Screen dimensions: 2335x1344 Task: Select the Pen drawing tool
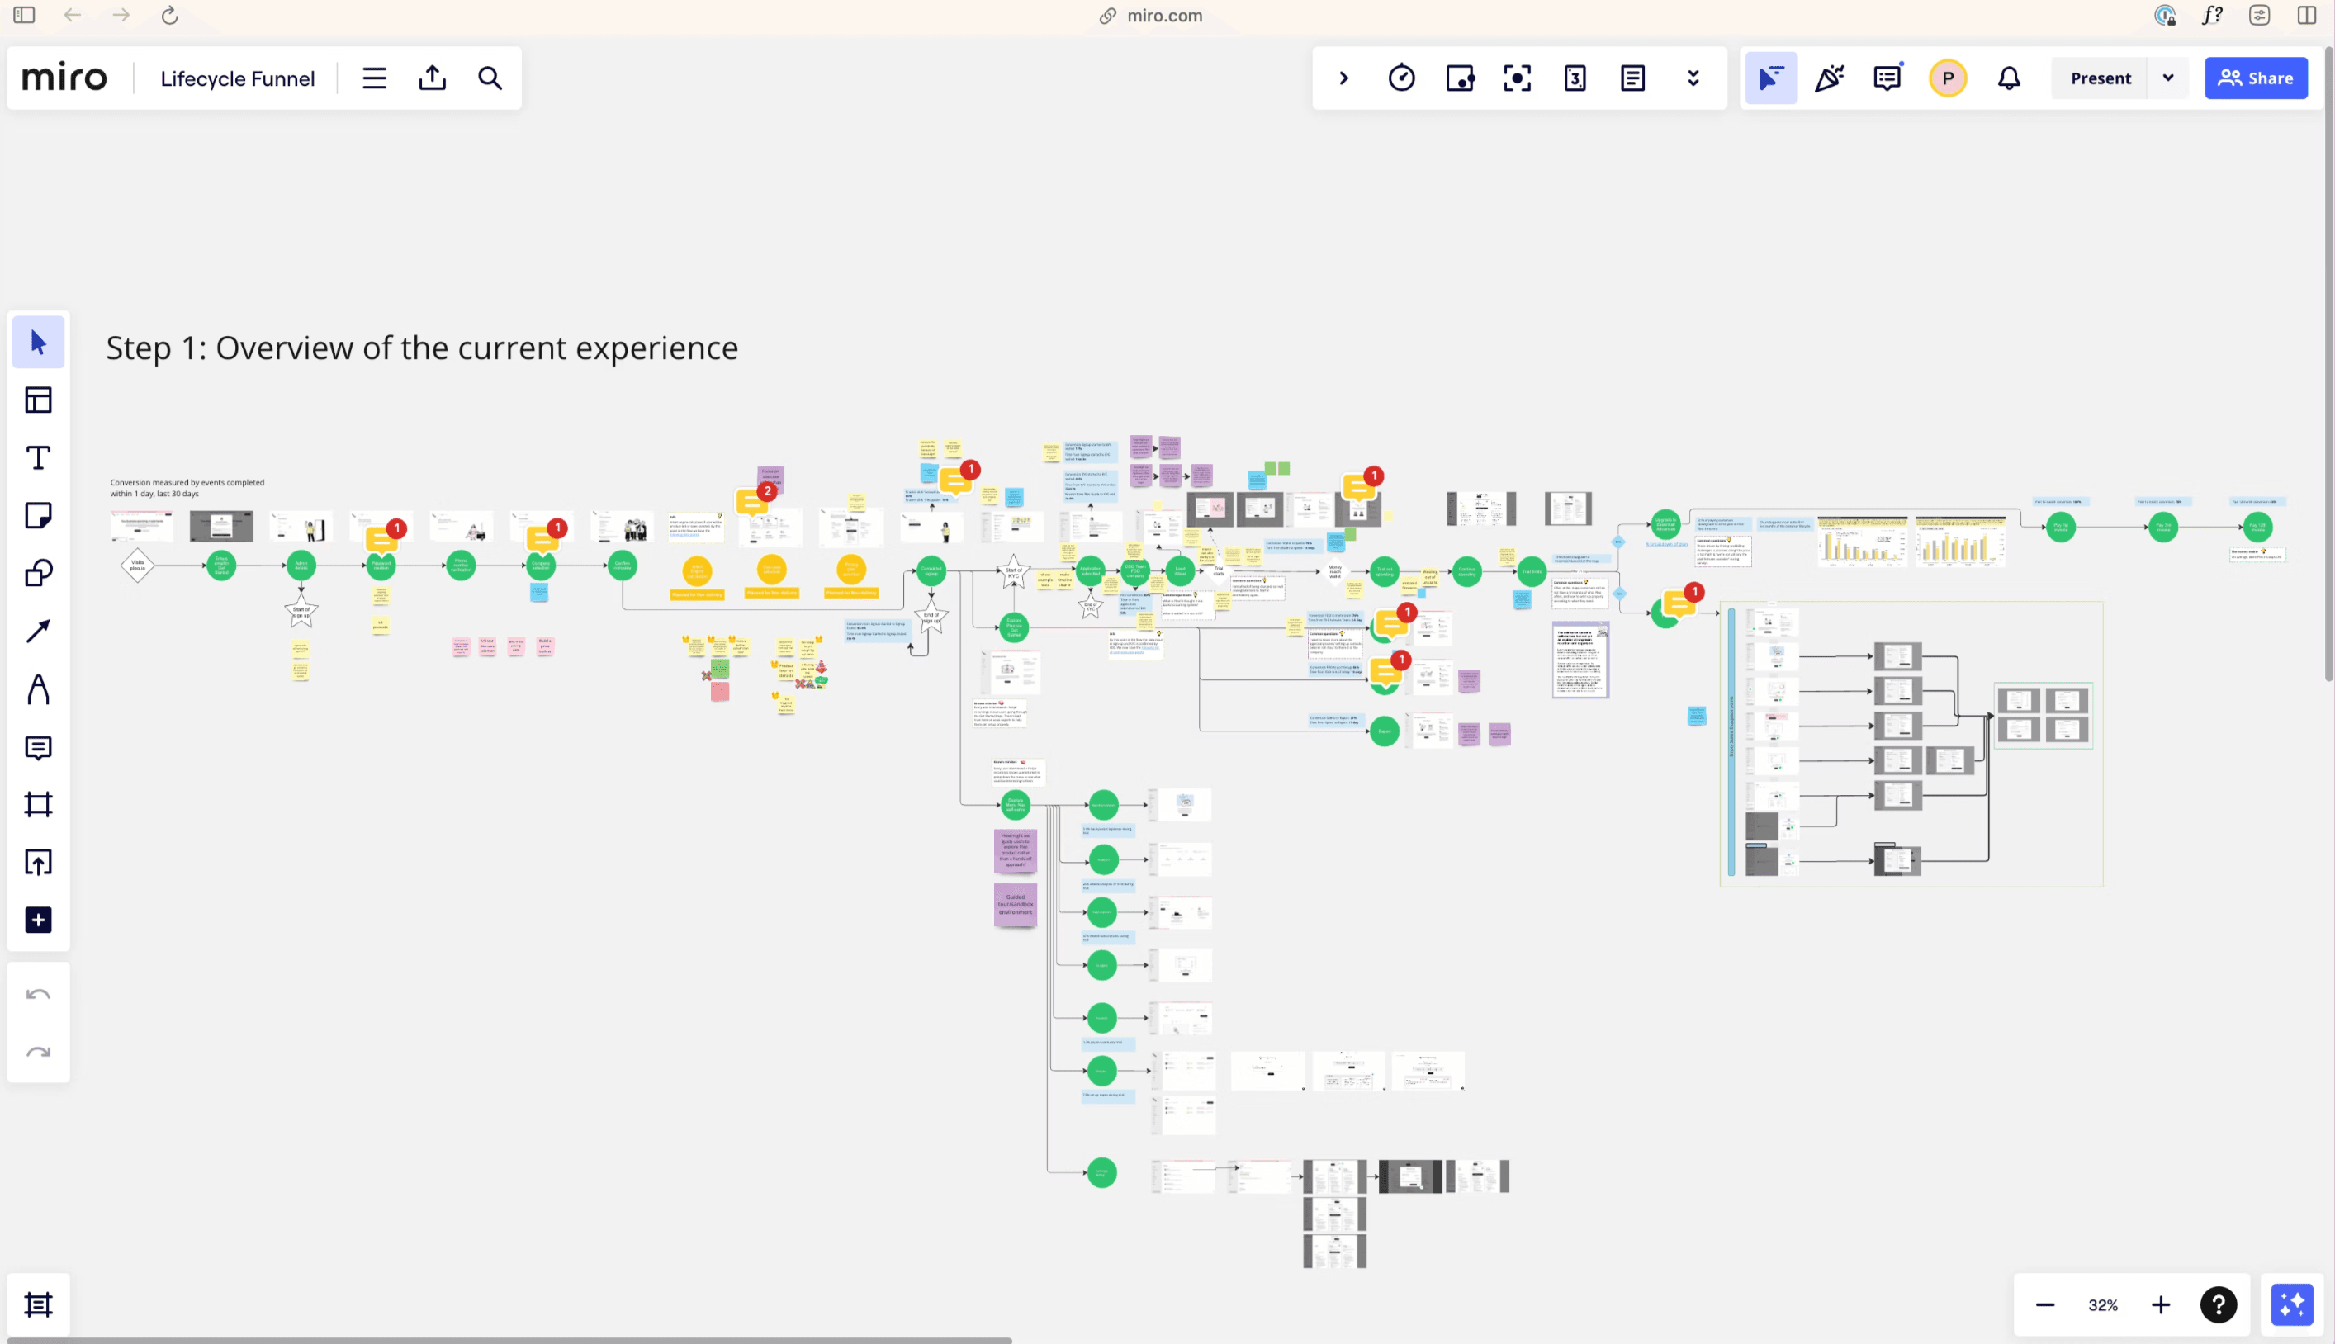point(38,689)
